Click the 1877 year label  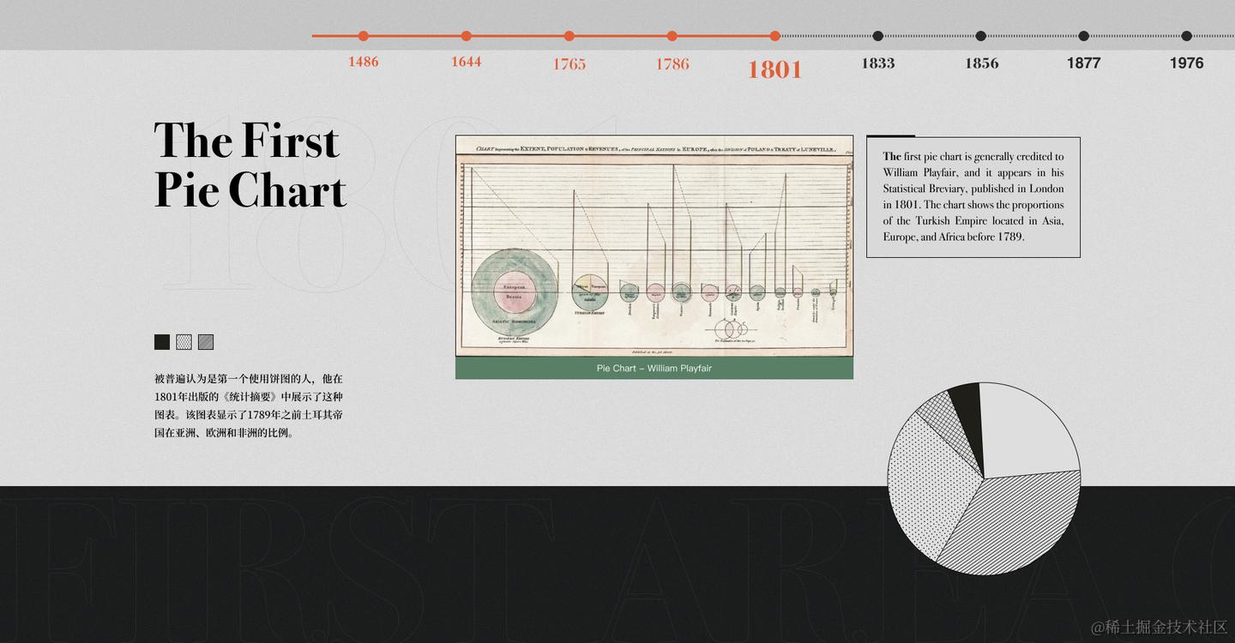[1084, 63]
